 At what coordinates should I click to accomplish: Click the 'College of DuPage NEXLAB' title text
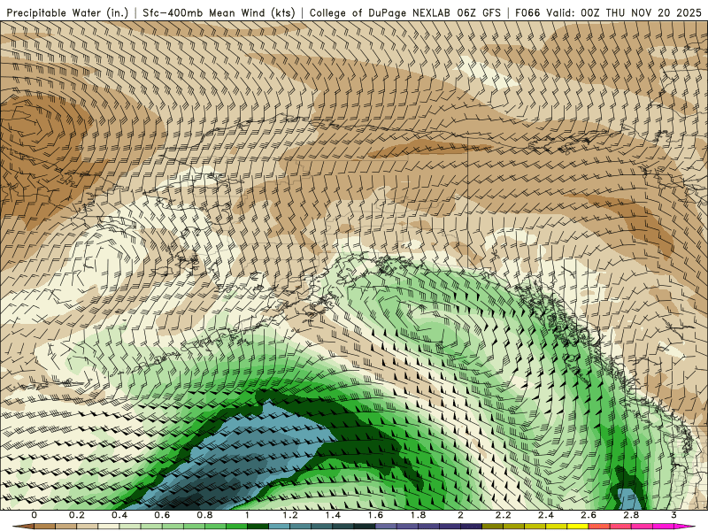click(x=380, y=13)
